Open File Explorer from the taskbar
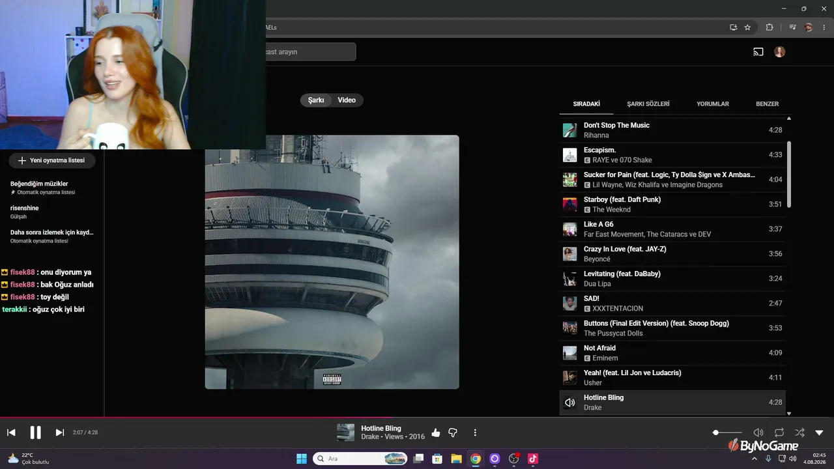 pyautogui.click(x=456, y=459)
